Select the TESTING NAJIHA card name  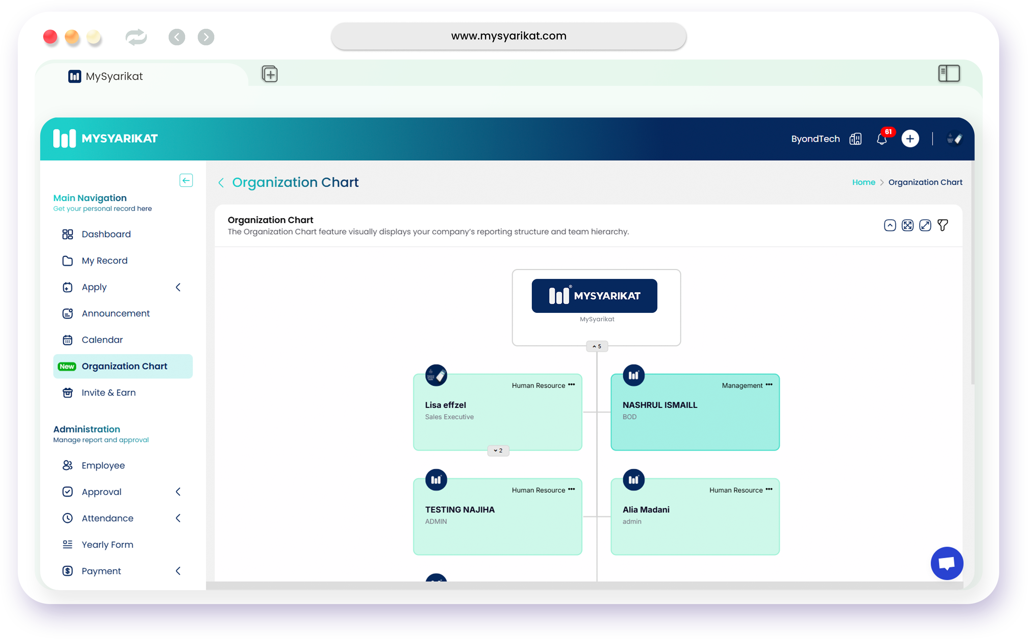(460, 510)
